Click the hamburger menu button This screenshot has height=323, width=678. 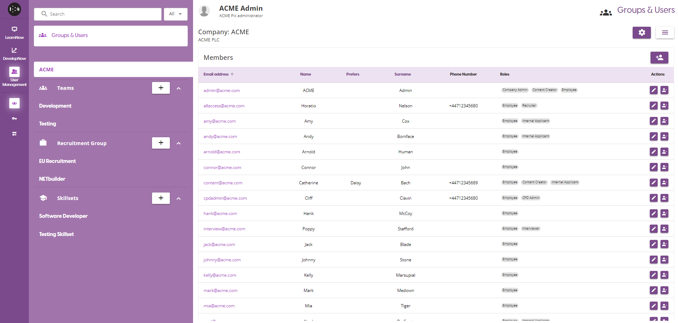point(665,32)
